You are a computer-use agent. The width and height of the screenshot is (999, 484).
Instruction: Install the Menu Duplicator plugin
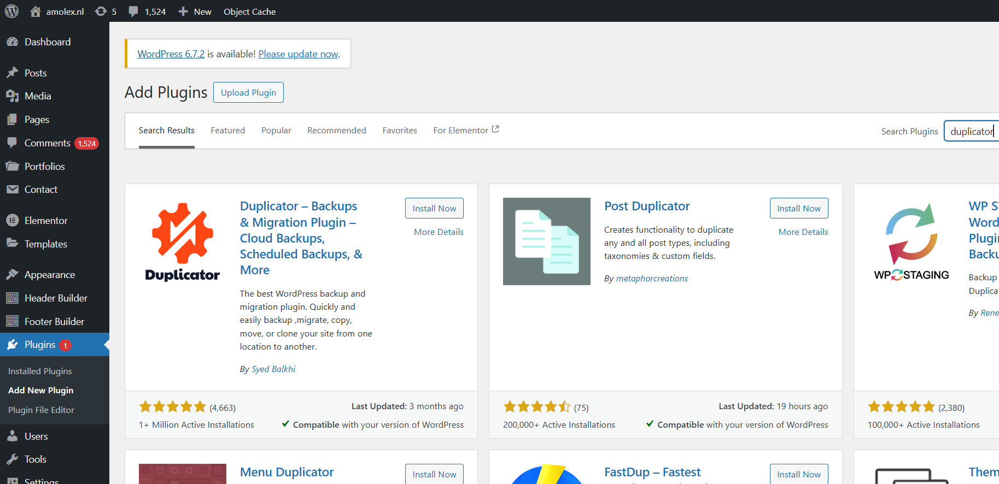point(434,474)
